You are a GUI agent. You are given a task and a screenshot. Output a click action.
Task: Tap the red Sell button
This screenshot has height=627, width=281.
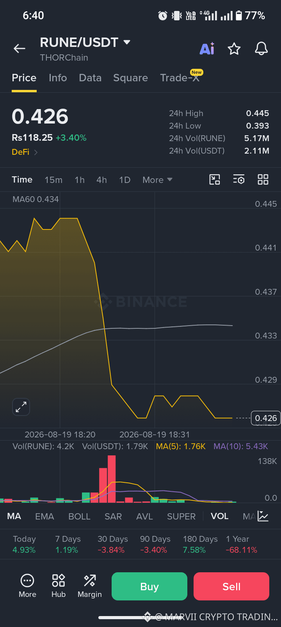pos(231,586)
